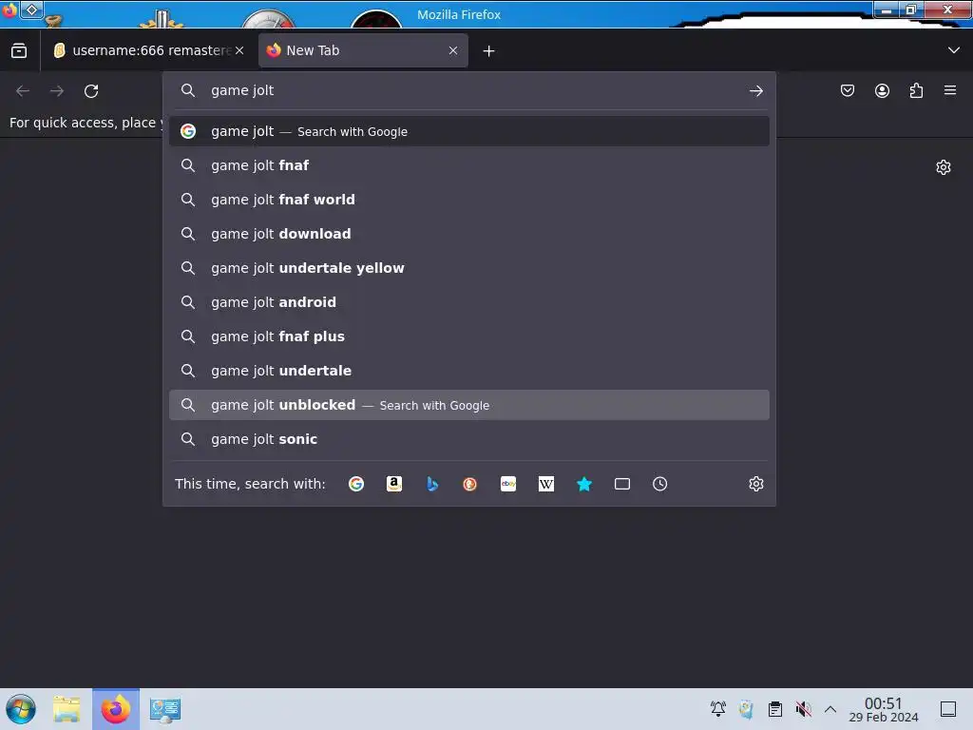Go back one page
The width and height of the screenshot is (973, 730).
(23, 91)
